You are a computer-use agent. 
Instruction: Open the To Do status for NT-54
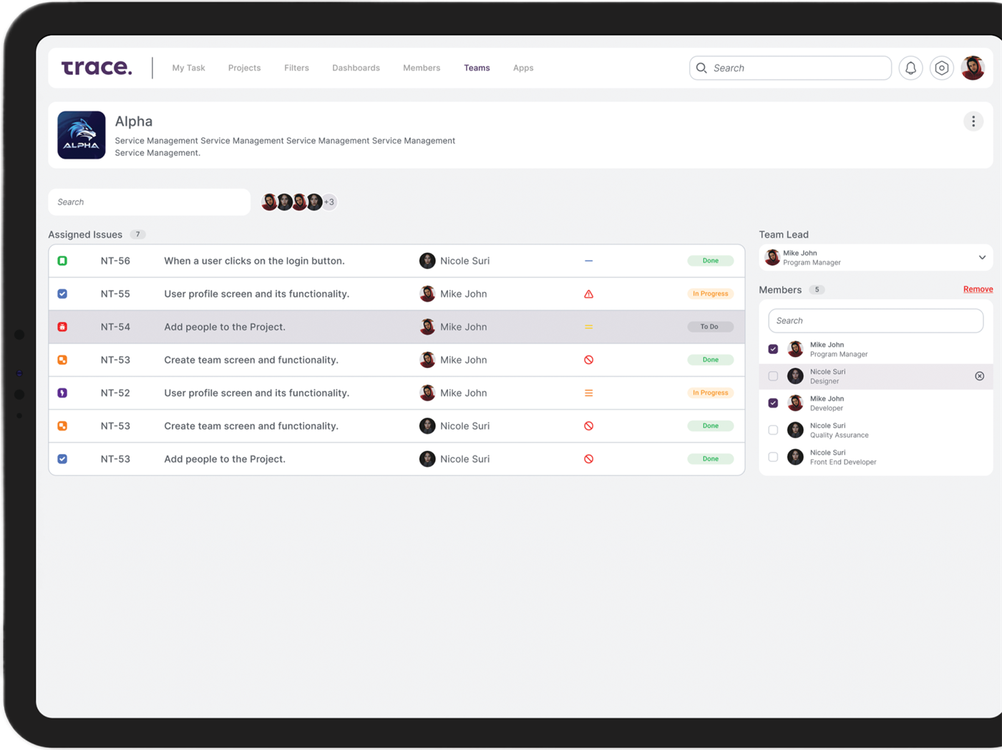[710, 327]
